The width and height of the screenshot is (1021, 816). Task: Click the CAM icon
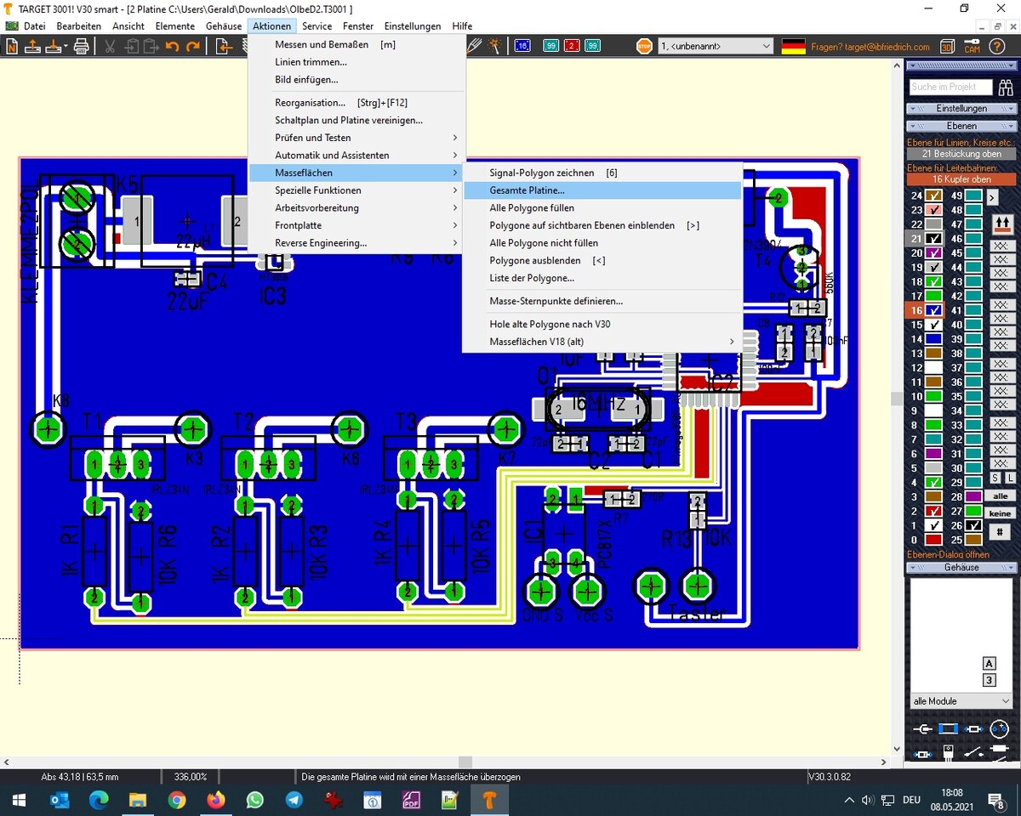(x=973, y=47)
